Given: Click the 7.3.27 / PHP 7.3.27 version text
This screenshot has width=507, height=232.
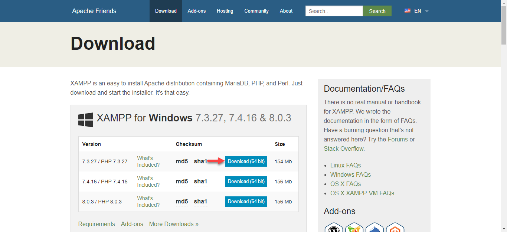Looking at the screenshot, I should pyautogui.click(x=105, y=161).
